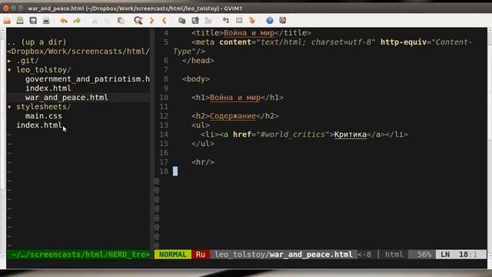
Task: Click the Jump to Tag icon
Action: click(252, 21)
